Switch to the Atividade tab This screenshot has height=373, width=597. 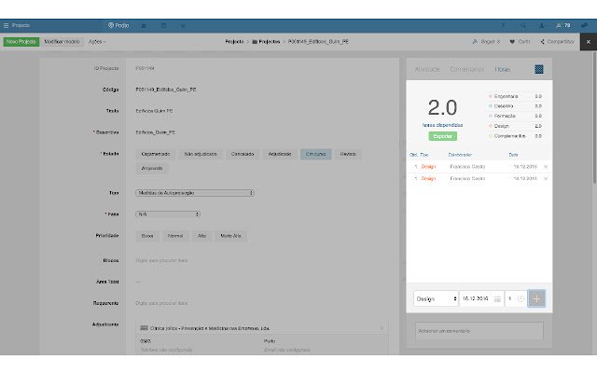(427, 69)
